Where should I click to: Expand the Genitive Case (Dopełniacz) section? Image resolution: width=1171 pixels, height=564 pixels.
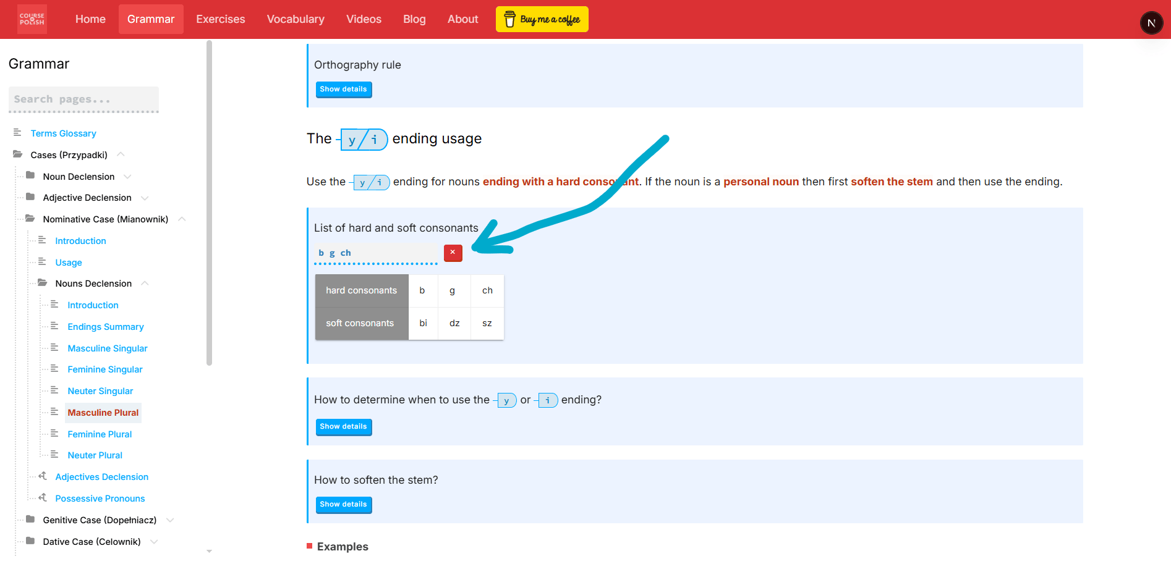coord(170,520)
